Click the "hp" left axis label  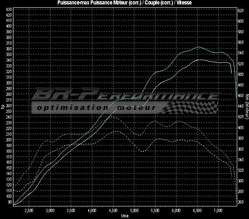click(3, 107)
